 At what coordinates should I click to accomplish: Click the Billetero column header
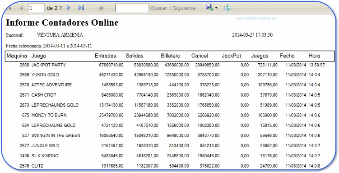[x=170, y=56]
